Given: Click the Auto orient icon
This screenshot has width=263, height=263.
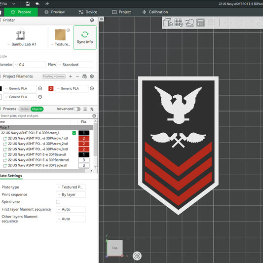Looking at the screenshot, I should pos(189,23).
